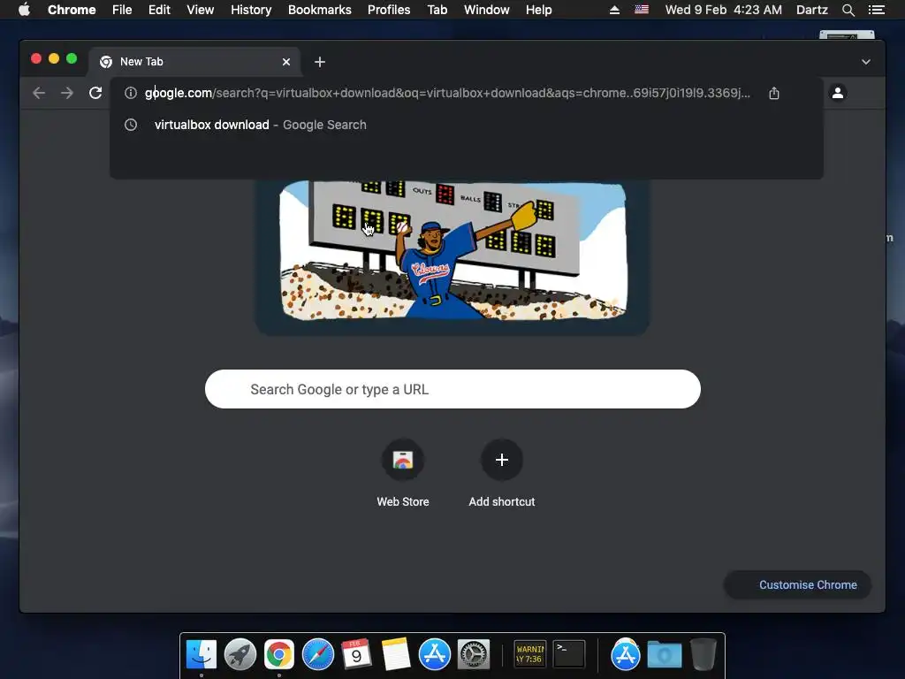Open the Help menu
Image resolution: width=905 pixels, height=679 pixels.
click(538, 10)
